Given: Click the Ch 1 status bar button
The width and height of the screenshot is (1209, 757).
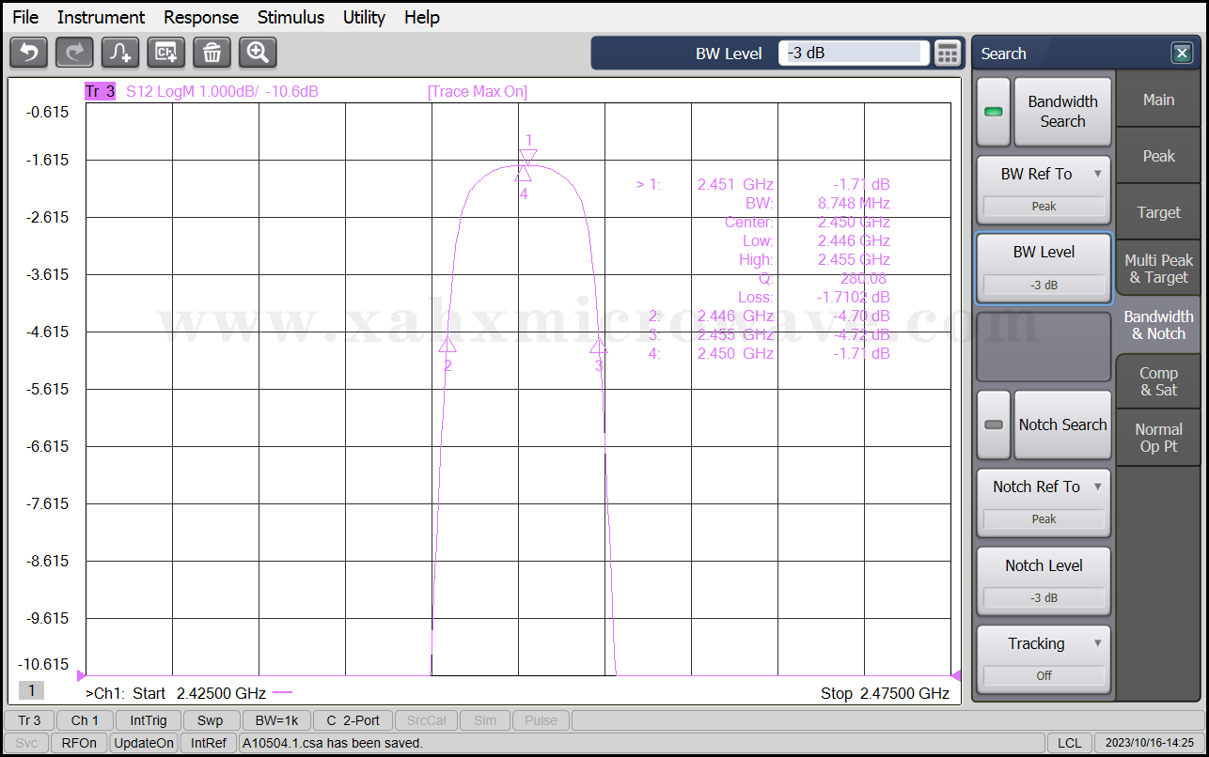Looking at the screenshot, I should 85,720.
